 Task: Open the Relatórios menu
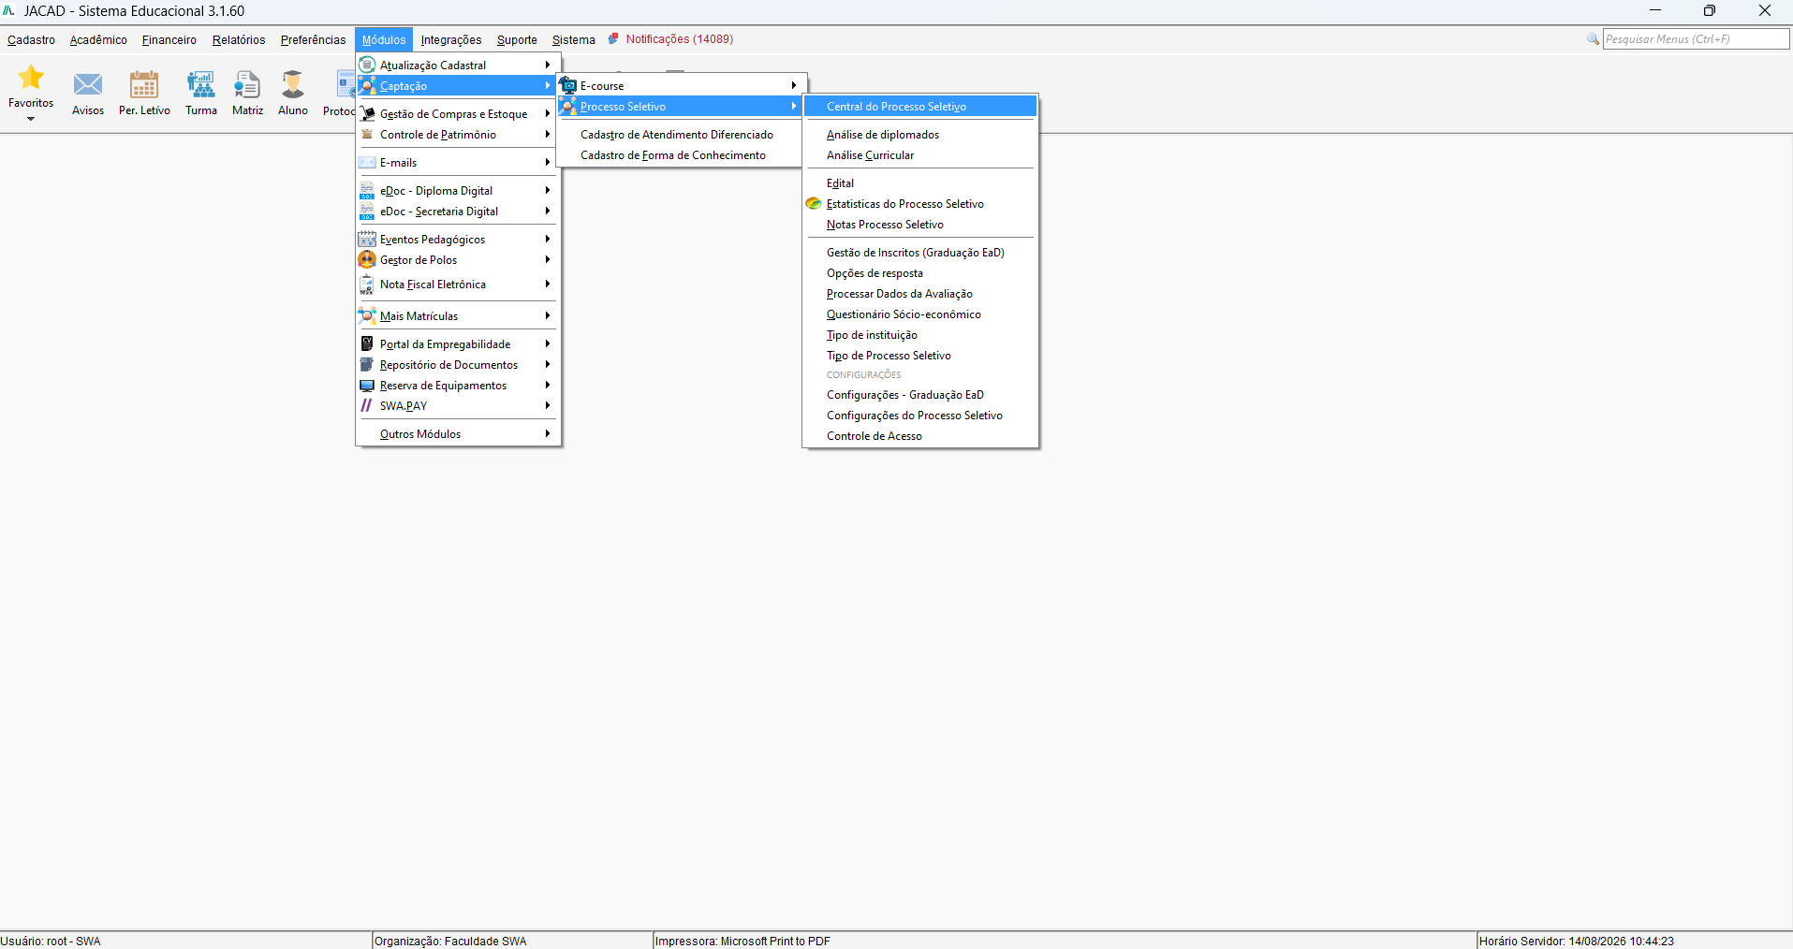pos(239,40)
